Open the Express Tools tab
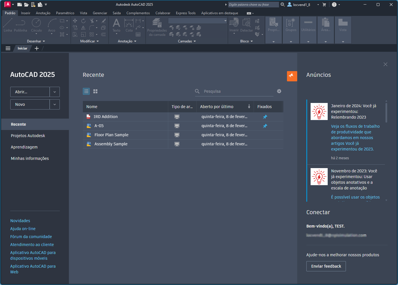Screen dimensions: 398x285 tap(186, 13)
